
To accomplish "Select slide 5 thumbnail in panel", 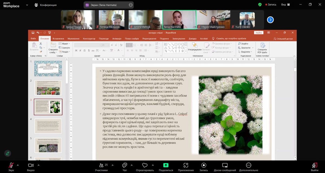I will [48, 145].
